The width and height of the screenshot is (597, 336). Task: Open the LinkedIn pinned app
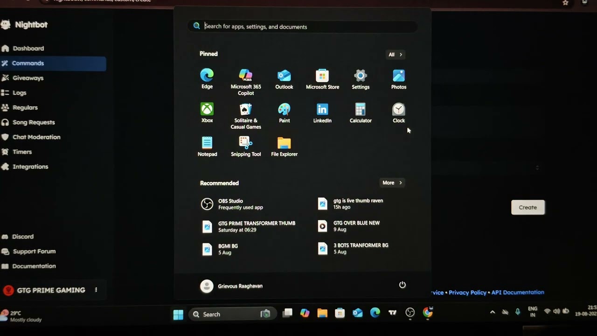pos(322,112)
